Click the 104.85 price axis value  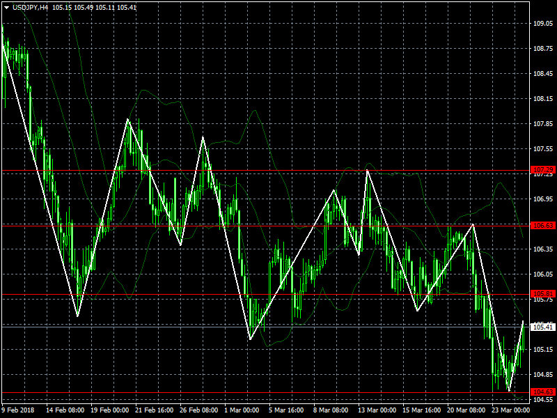click(x=543, y=374)
